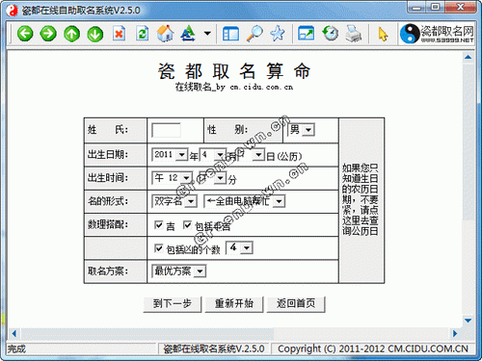Click the Copyright 2011-2012 status text
This screenshot has height=361, width=482.
(373, 348)
